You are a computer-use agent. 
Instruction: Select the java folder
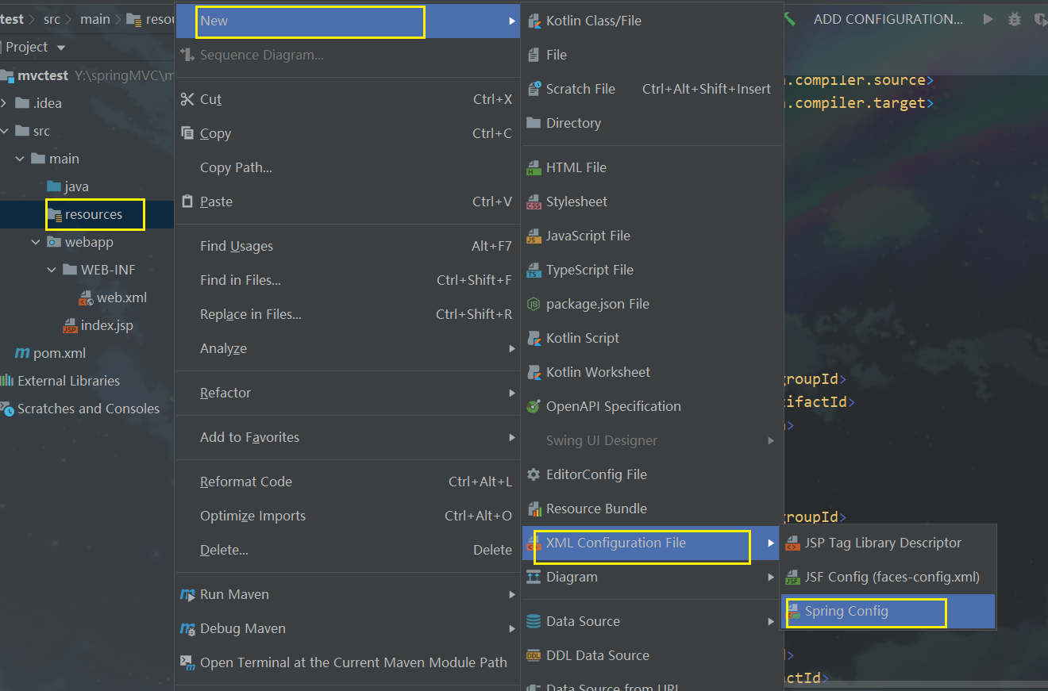tap(76, 186)
